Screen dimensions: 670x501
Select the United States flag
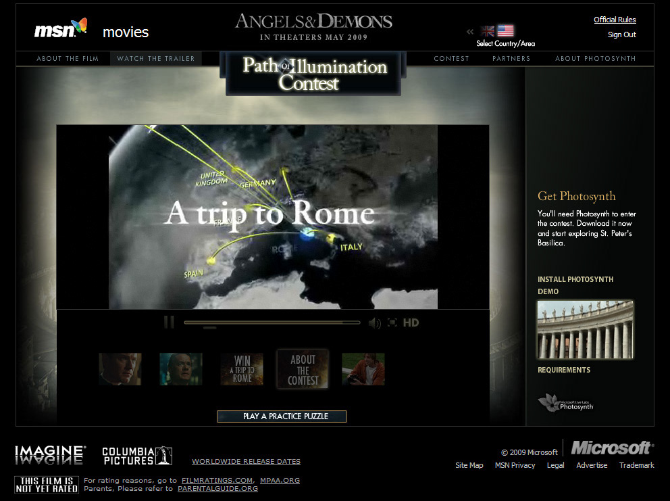[505, 30]
